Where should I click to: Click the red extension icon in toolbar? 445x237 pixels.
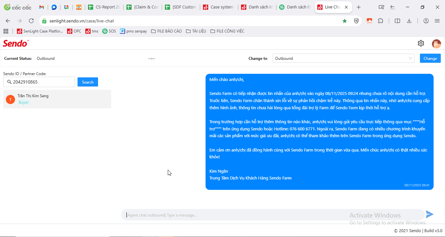[x=369, y=21]
